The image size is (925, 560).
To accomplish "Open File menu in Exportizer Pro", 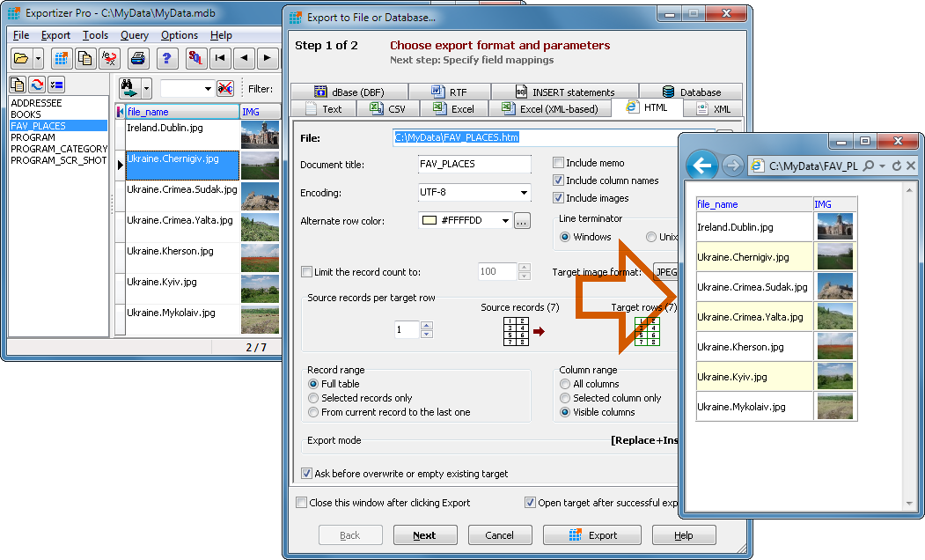I will tap(21, 35).
